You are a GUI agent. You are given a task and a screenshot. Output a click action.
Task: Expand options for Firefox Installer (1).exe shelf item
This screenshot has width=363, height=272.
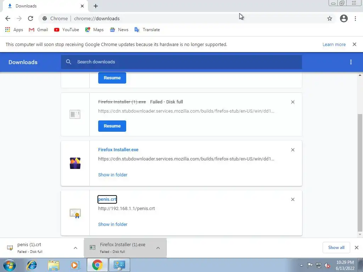point(158,248)
